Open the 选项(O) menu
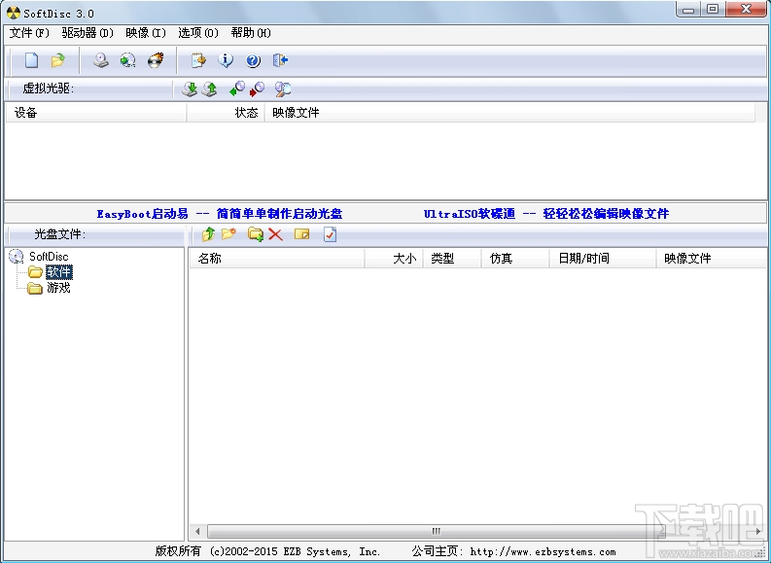 click(198, 33)
